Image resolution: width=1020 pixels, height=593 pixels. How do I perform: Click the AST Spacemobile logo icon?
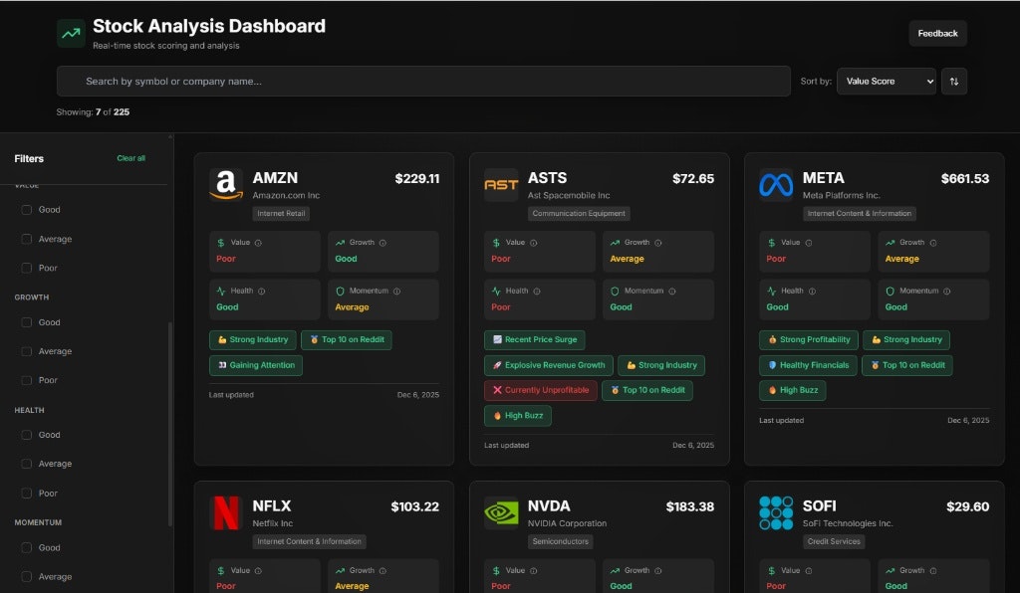coord(500,183)
